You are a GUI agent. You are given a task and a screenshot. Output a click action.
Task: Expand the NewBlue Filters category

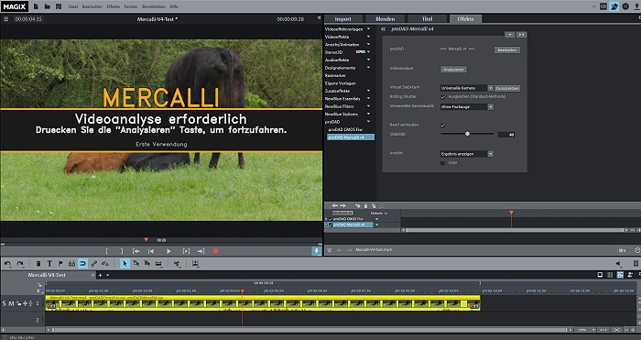click(x=368, y=106)
